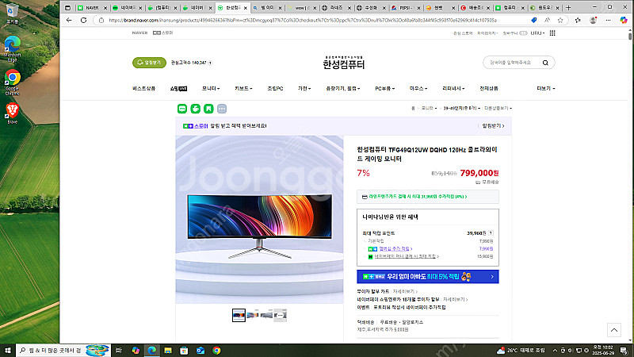634x357 pixels.
Task: Click the question mark beside 최대 적립 포인트
Action: click(x=491, y=233)
